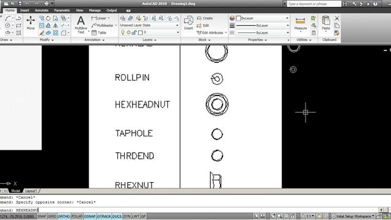Open Initial Setup Workspace dropdown
The width and height of the screenshot is (391, 220).
coord(353,216)
